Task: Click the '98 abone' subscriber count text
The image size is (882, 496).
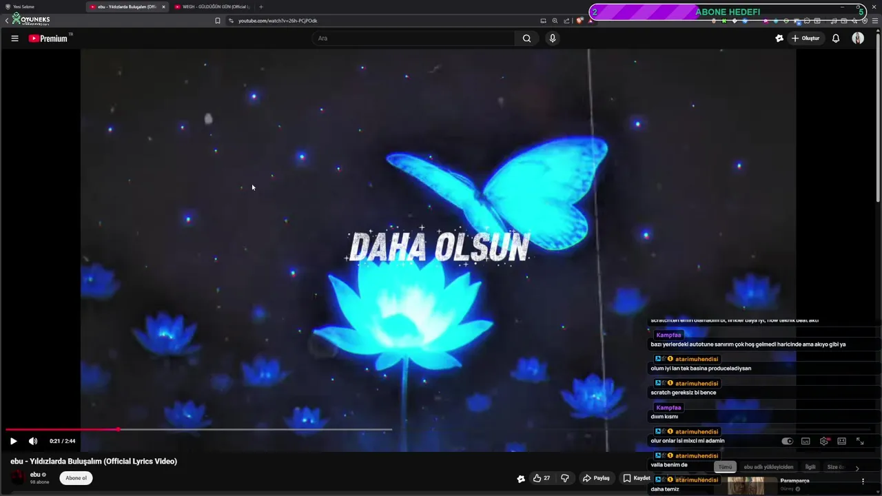Action: [x=39, y=482]
